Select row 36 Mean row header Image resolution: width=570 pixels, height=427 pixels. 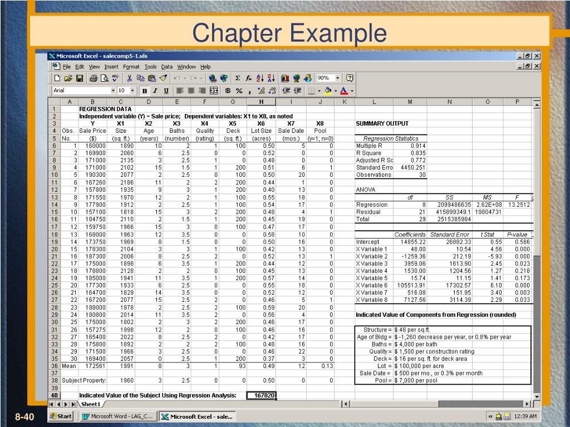click(x=55, y=366)
